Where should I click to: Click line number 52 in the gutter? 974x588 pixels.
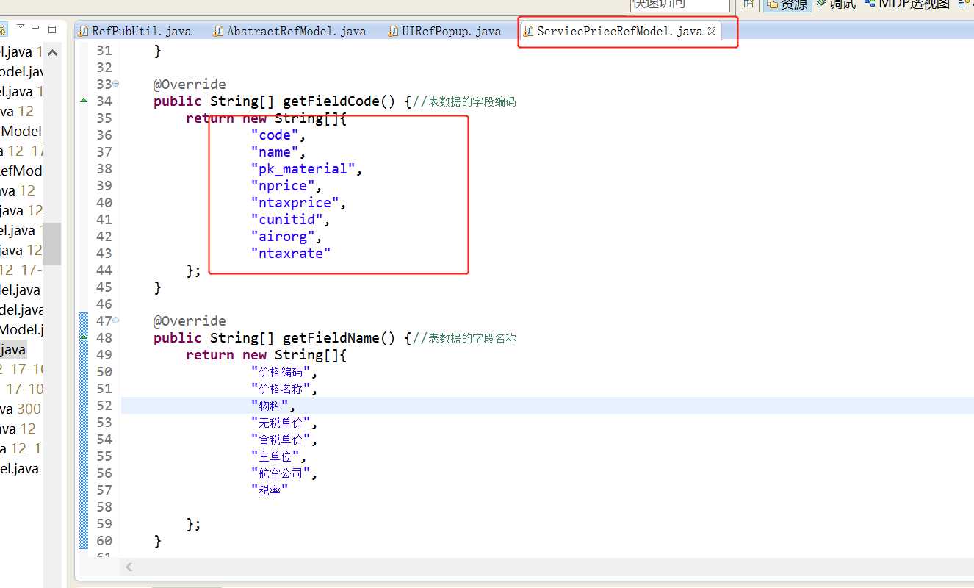pyautogui.click(x=104, y=406)
